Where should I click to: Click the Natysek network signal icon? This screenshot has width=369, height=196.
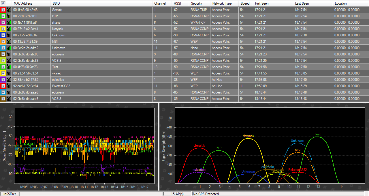[x=9, y=29]
